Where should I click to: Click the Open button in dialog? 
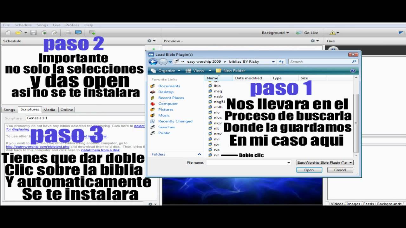point(309,170)
